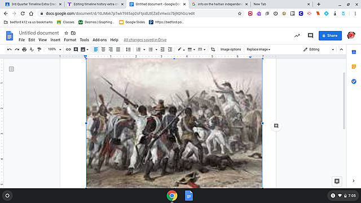Activate the paint format tool
Image resolution: width=361 pixels, height=203 pixels.
39,50
